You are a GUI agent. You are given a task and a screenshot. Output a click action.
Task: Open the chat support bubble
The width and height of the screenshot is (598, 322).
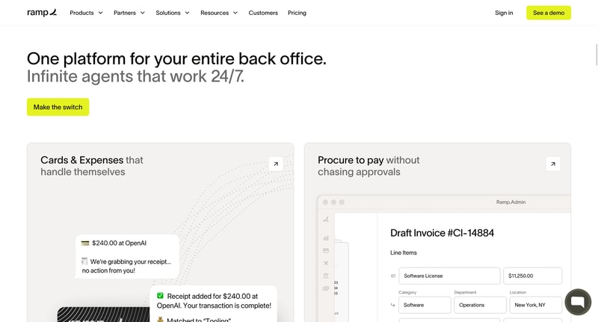pyautogui.click(x=578, y=302)
